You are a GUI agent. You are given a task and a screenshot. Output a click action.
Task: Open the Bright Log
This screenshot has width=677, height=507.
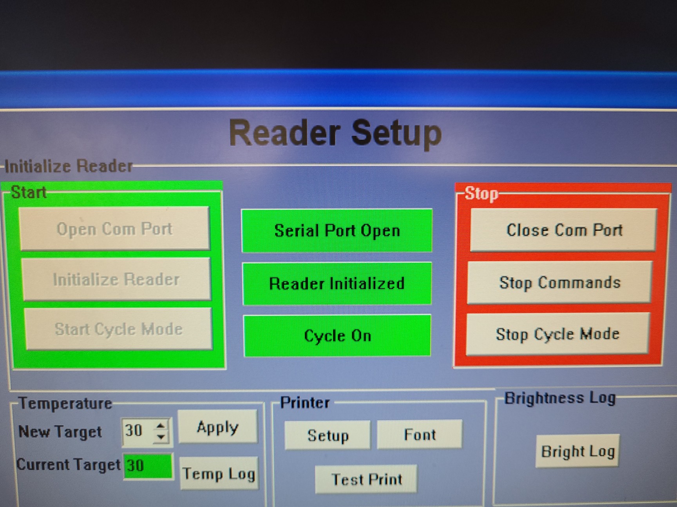point(577,451)
